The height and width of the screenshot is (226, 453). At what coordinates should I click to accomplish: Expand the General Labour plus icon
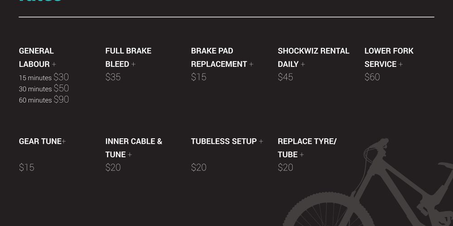(x=54, y=64)
